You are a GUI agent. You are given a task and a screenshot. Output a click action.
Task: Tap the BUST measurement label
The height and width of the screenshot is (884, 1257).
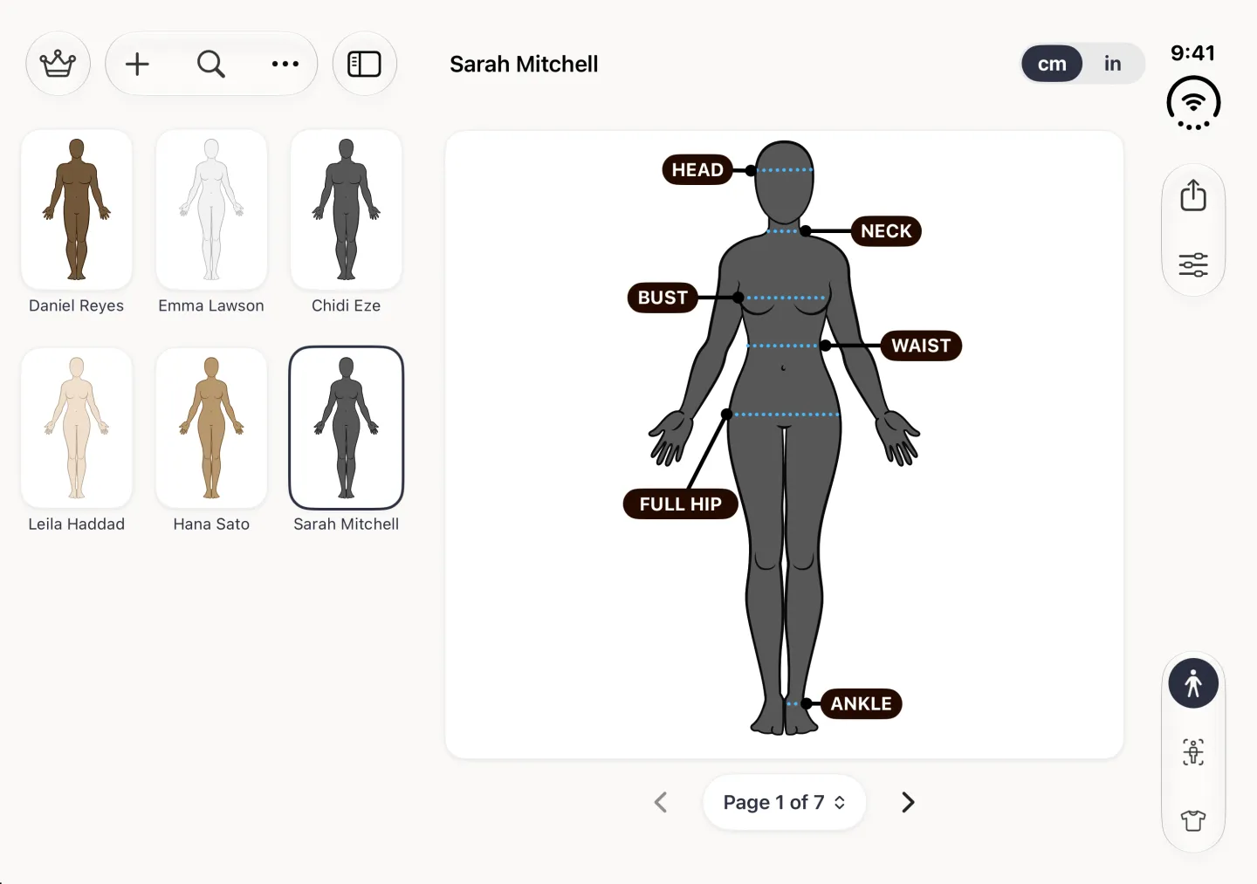[x=663, y=298]
